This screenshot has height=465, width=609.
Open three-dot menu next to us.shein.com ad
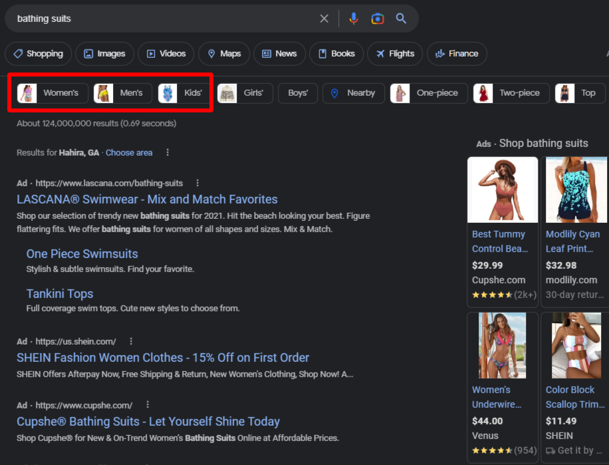click(x=131, y=341)
